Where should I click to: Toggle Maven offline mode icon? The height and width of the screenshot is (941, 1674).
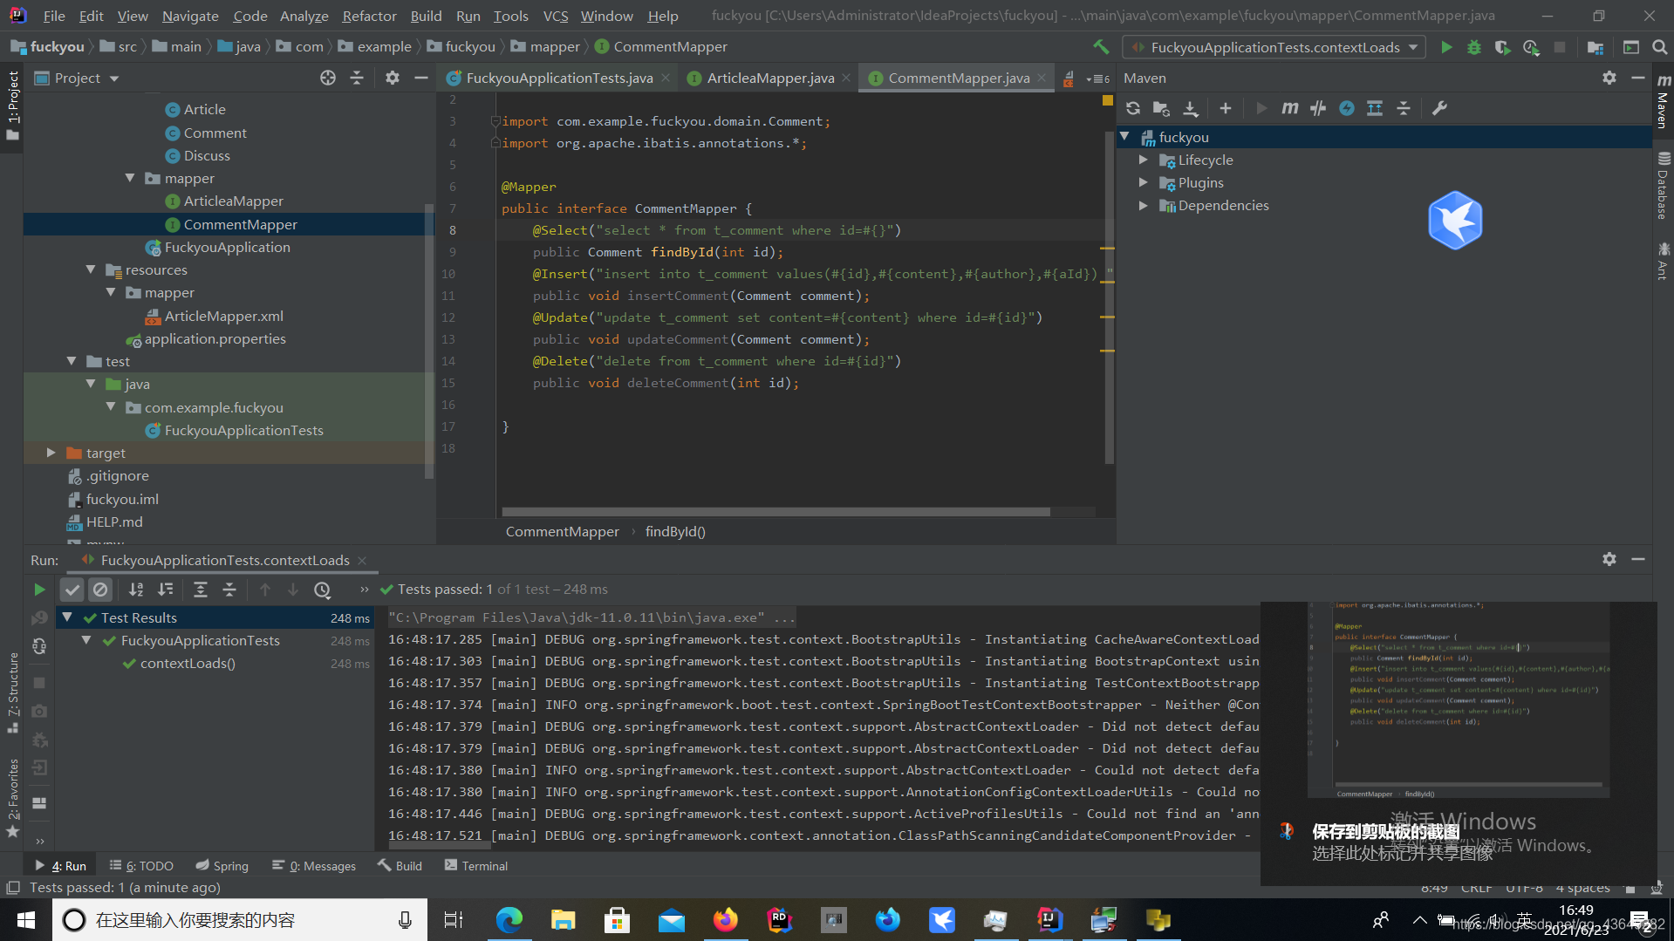point(1347,108)
